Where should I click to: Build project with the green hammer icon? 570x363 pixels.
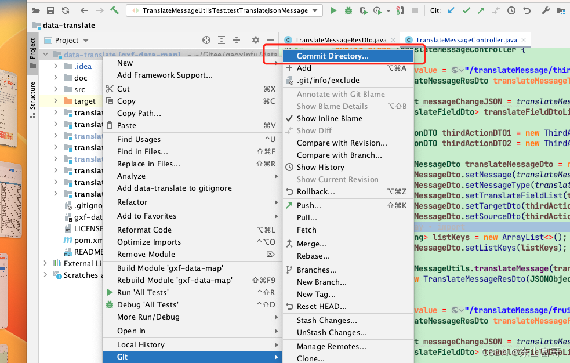click(115, 10)
